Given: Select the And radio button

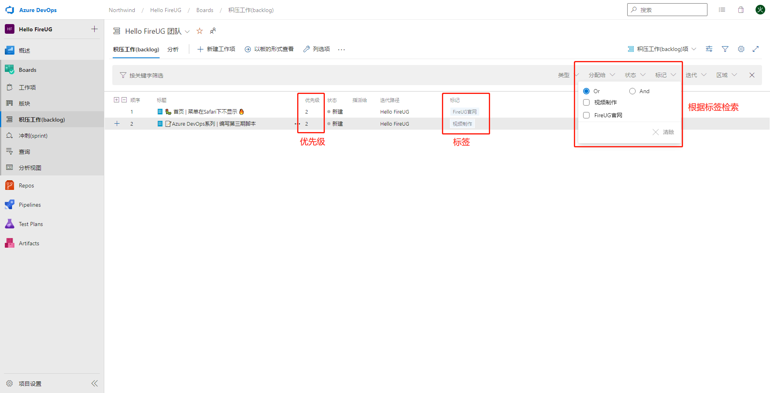Looking at the screenshot, I should [x=632, y=91].
